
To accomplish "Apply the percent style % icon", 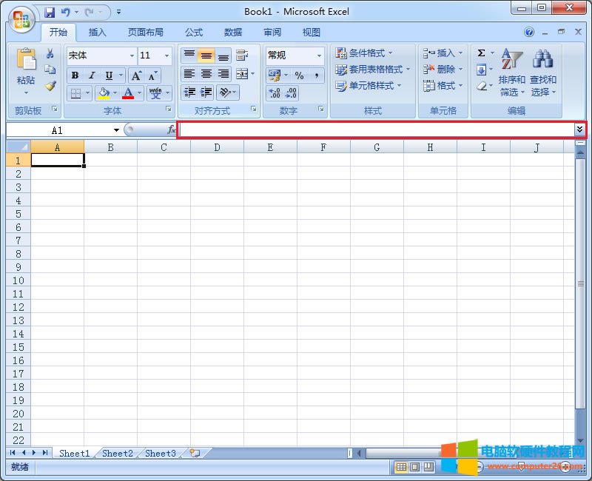I will pyautogui.click(x=299, y=75).
